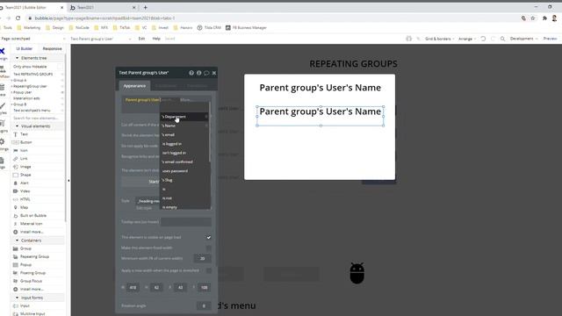This screenshot has width=562, height=316.
Task: Click the gift icon in top toolbar
Action: tap(408, 39)
